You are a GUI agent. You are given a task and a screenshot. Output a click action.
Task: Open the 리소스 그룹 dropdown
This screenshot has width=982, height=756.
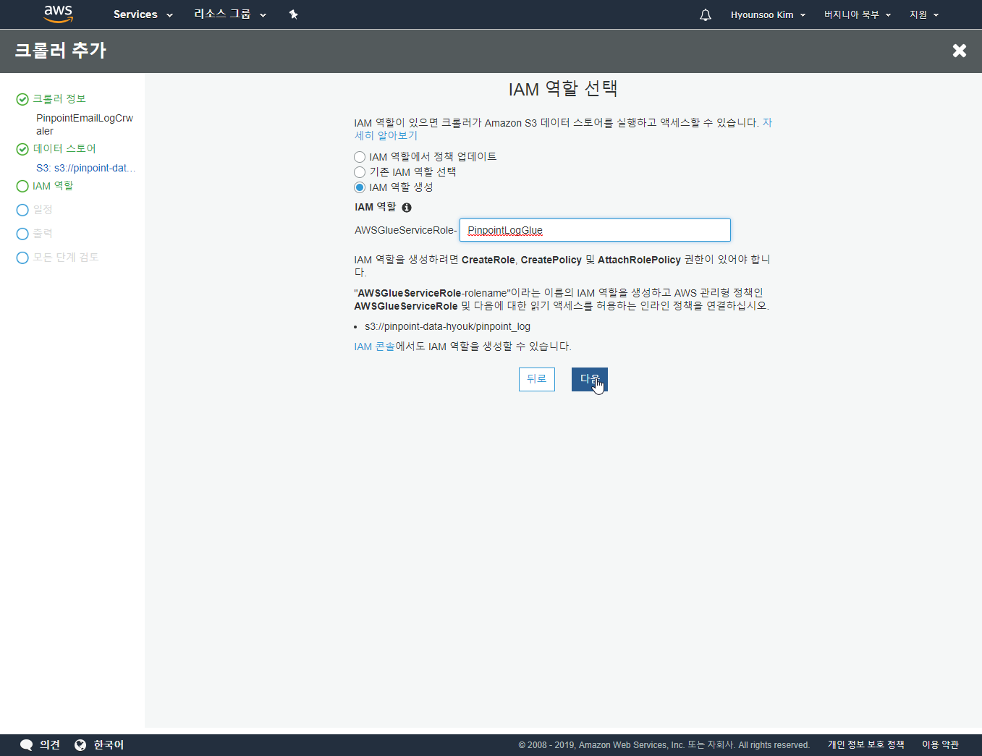click(229, 14)
